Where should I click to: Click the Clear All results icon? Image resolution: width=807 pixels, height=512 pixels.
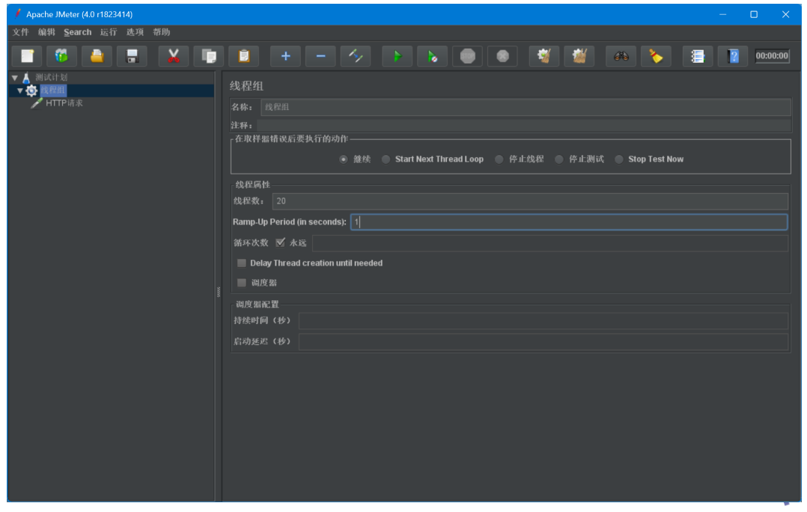tap(579, 56)
